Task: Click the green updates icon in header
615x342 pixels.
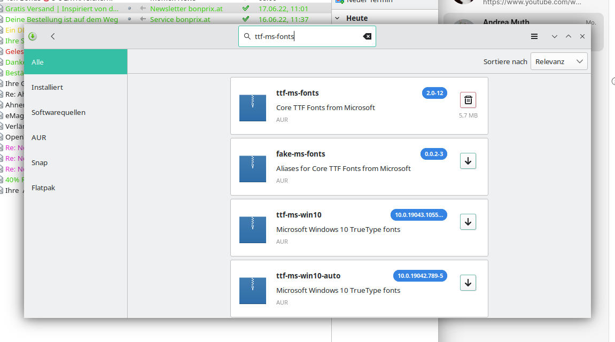Action: click(x=33, y=36)
